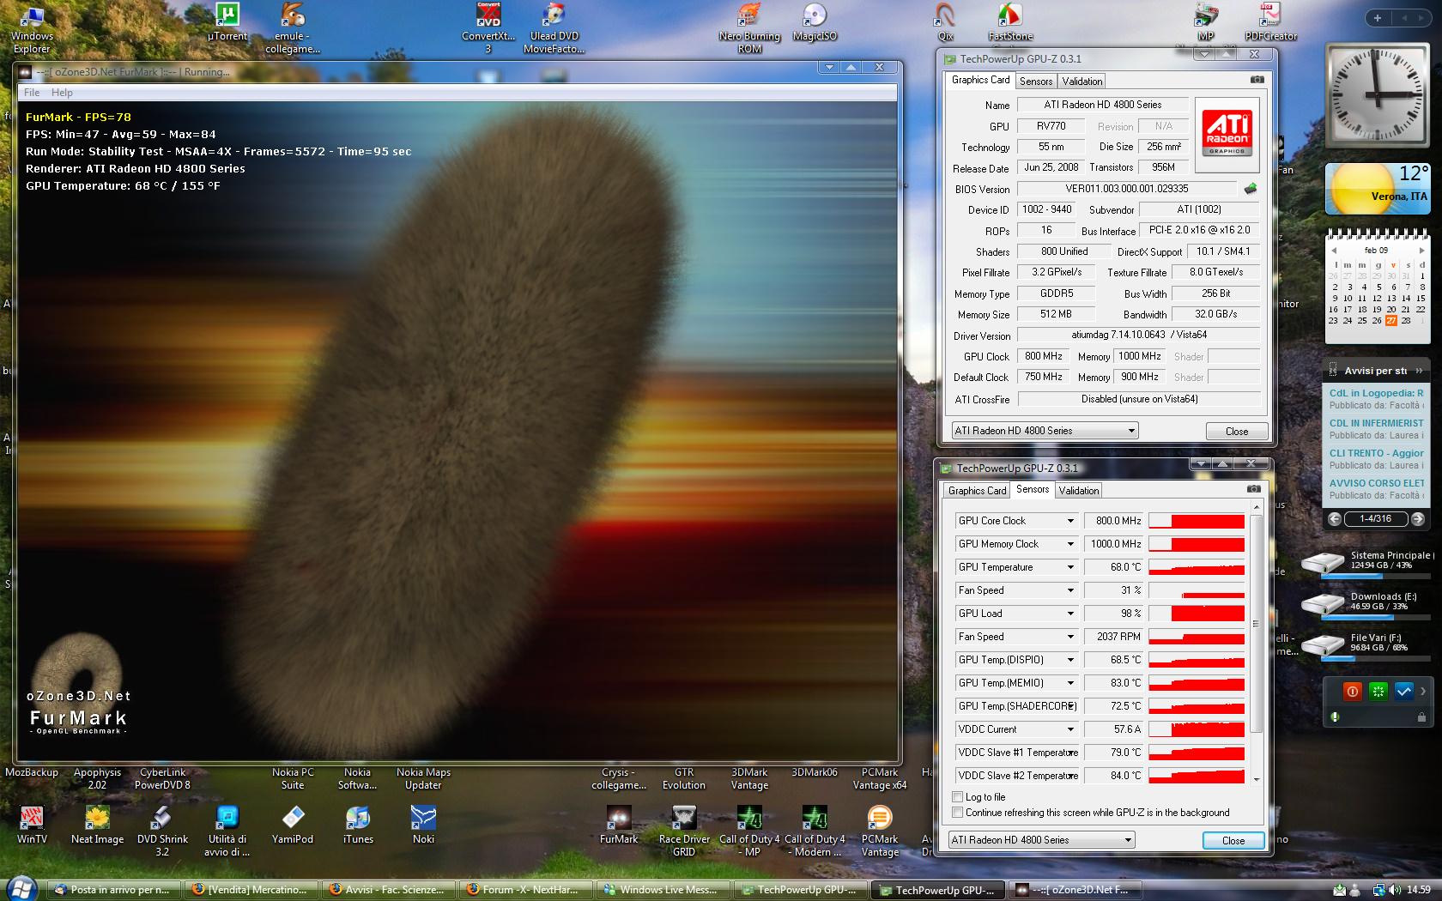Screen dimensions: 1442x901
Task: Click the system tray clock 14.59
Action: click(1418, 890)
